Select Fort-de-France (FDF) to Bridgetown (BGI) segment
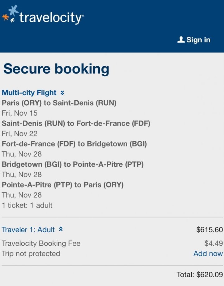Viewport: 224px width, 286px height. [x=74, y=144]
